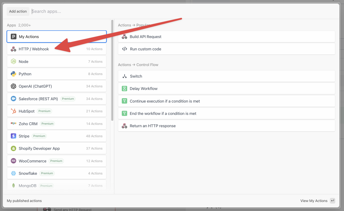Open the WooCommerce app row
Viewport: 344px width, 211px height.
coord(57,161)
